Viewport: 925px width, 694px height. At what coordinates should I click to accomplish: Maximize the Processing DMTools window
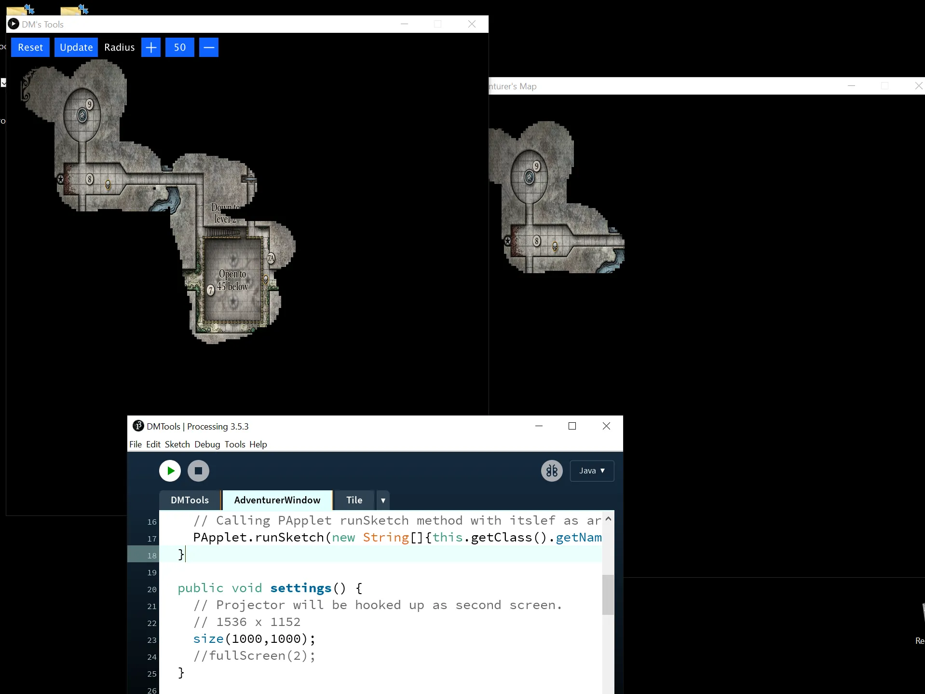point(572,426)
